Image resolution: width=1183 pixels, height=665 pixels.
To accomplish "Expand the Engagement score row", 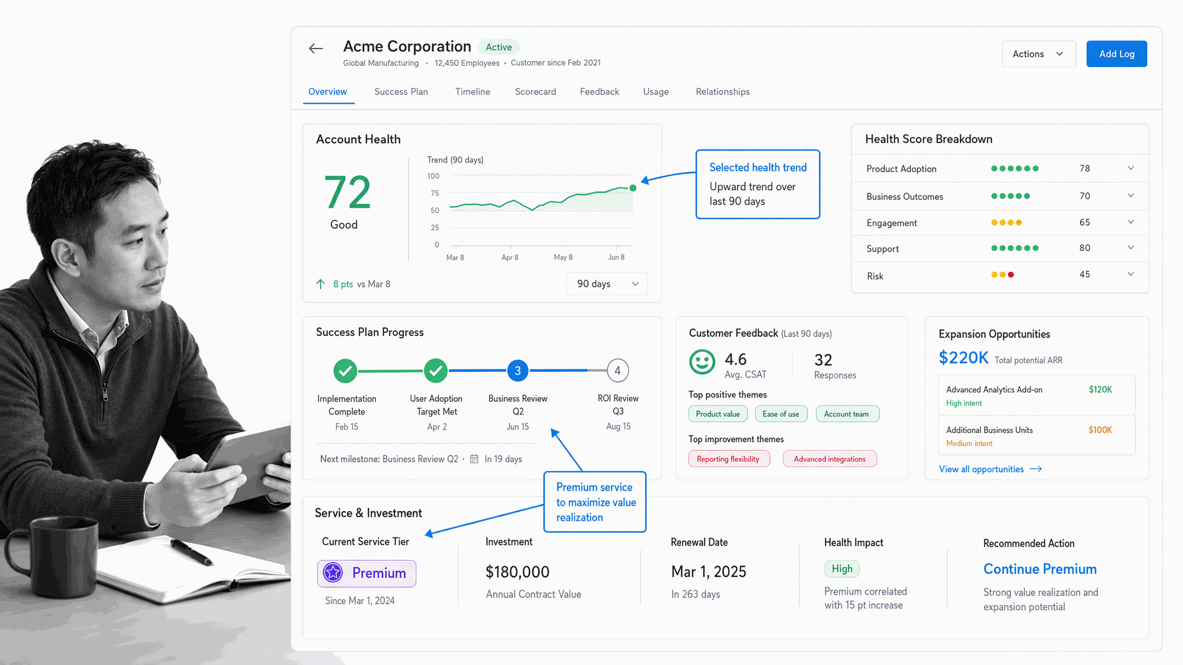I will coord(1130,222).
